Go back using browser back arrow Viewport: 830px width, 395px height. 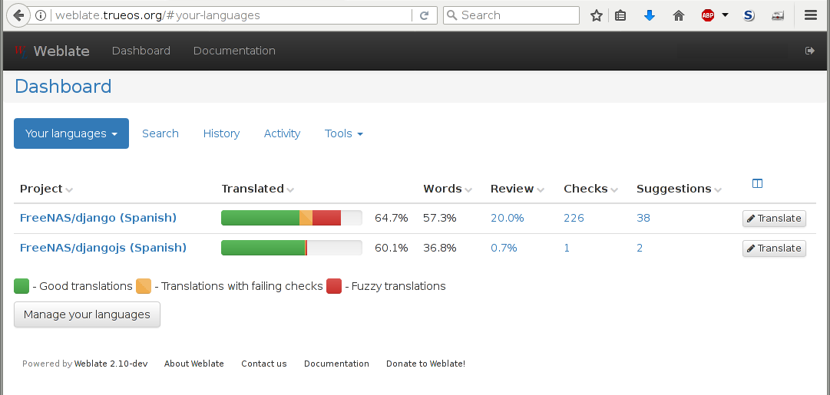point(18,15)
